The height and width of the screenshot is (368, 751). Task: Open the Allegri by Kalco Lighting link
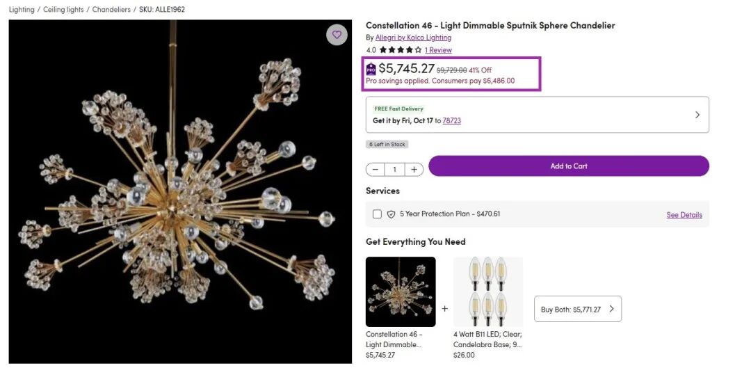(x=413, y=38)
